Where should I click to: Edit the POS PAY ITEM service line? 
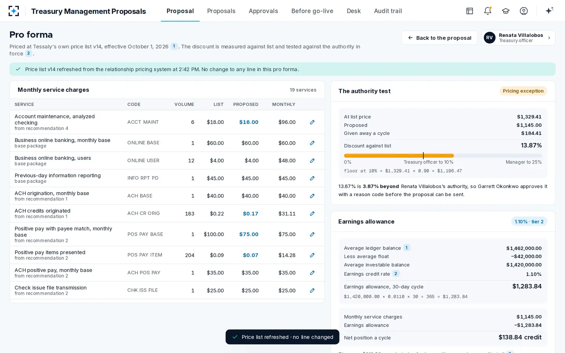coord(312,255)
